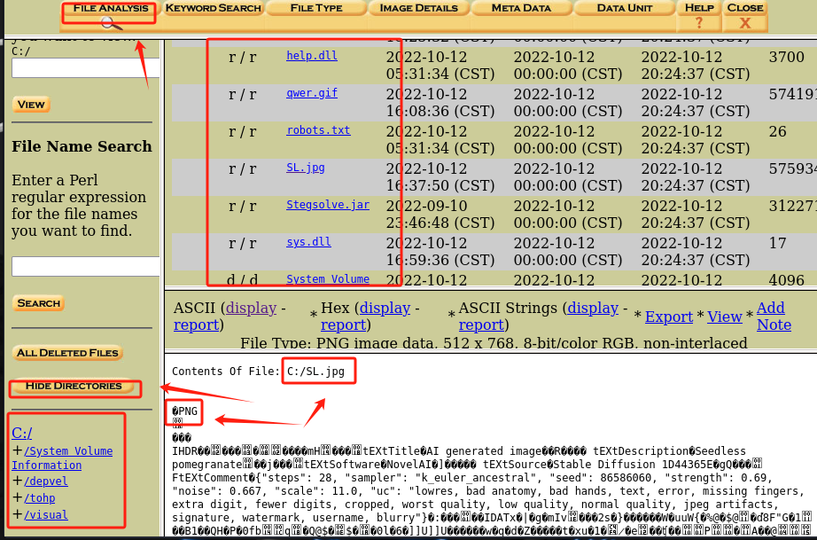Click the View link beside Export
Image resolution: width=817 pixels, height=540 pixels.
tap(724, 317)
